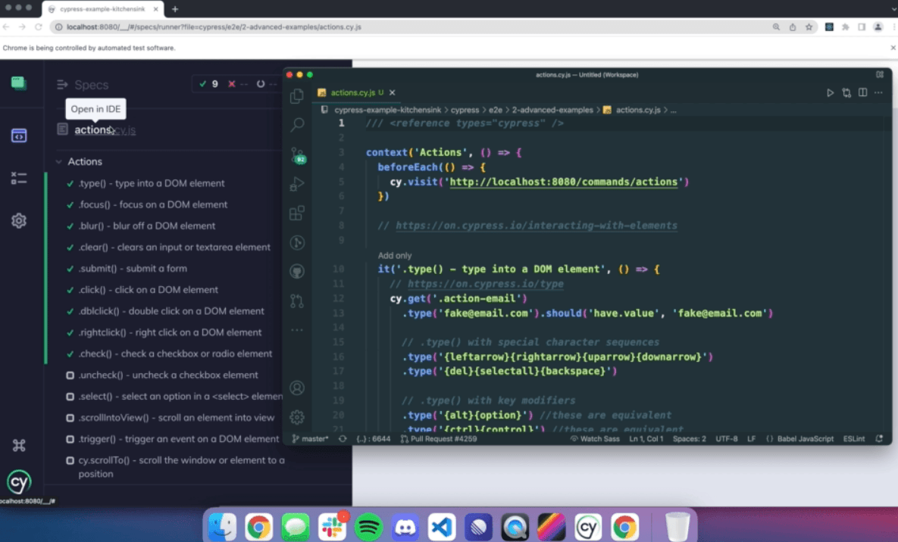Open the GitHub icon in activity bar
Screen dimensions: 898x542
[296, 271]
